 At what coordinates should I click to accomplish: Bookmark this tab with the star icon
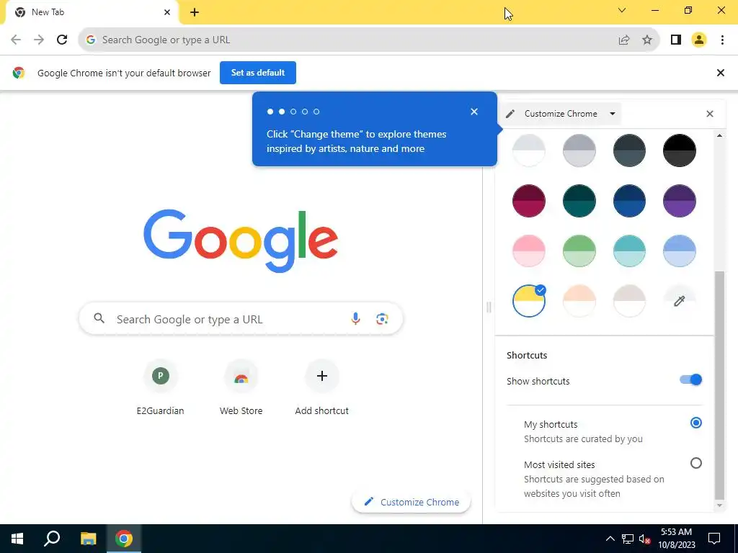(x=647, y=40)
